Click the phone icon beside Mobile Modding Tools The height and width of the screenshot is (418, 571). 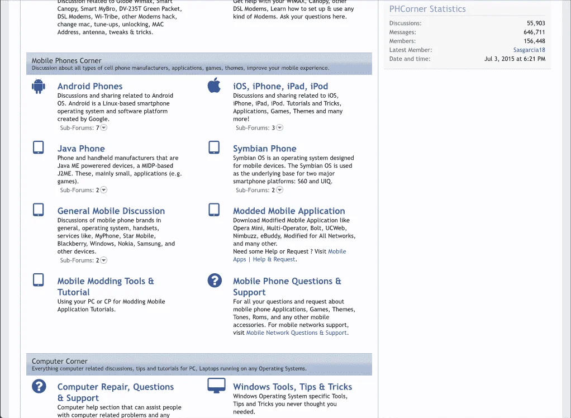tap(38, 280)
